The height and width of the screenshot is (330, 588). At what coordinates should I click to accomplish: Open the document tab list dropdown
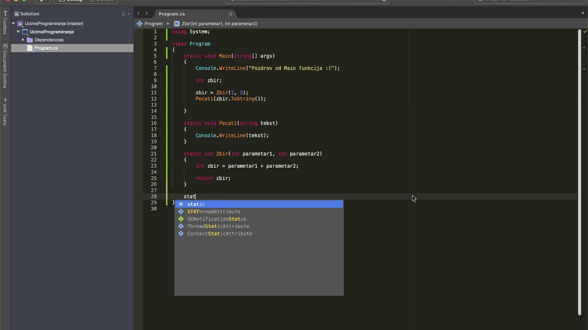coord(582,14)
